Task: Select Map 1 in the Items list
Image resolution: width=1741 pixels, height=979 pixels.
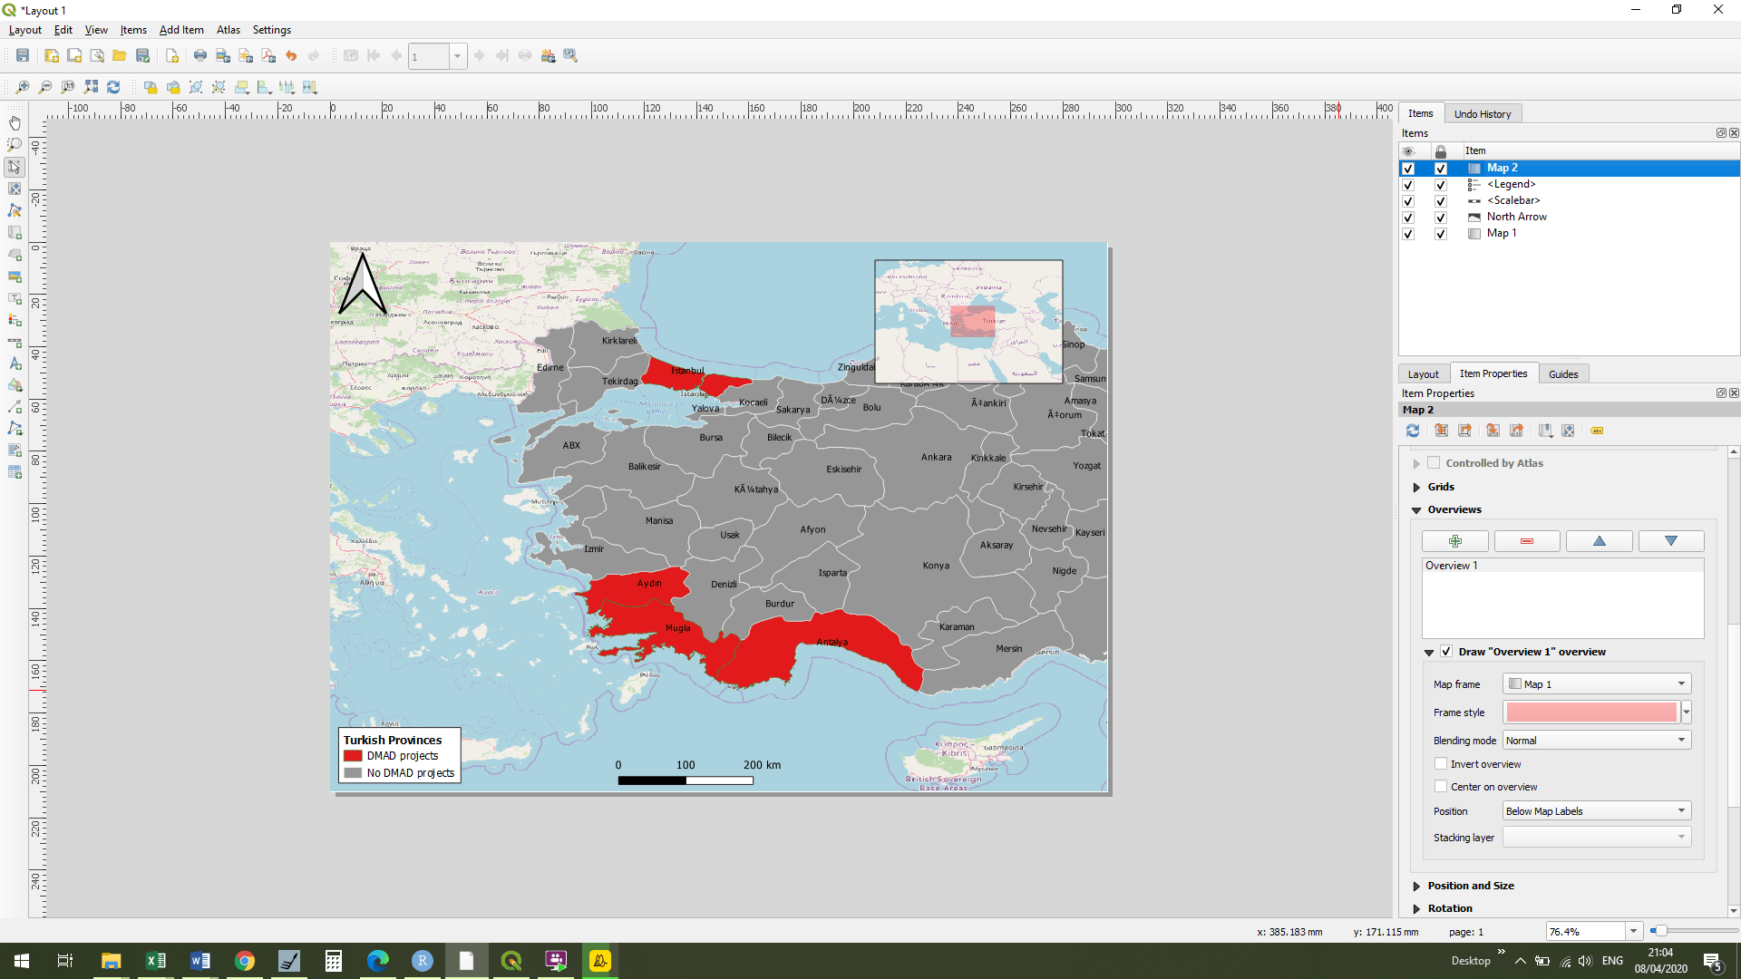Action: [x=1503, y=233]
